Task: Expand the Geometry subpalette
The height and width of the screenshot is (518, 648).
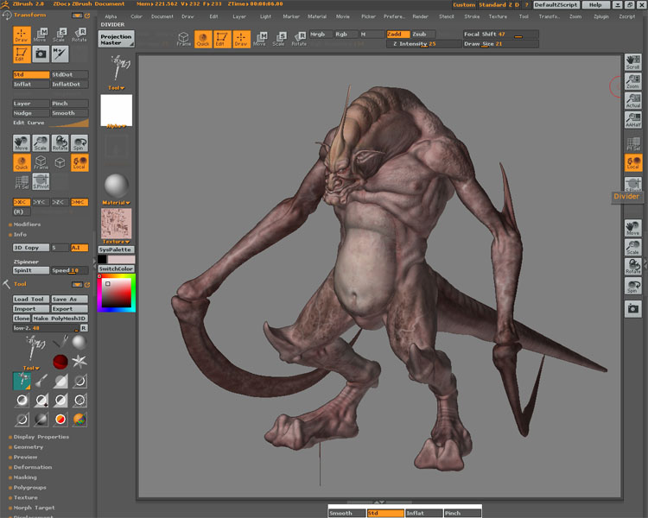Action: coord(29,447)
